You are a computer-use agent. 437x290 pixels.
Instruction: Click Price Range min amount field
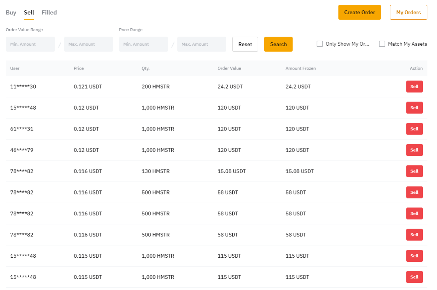143,44
